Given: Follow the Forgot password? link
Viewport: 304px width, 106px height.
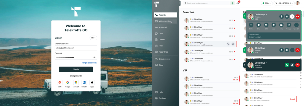Looking at the screenshot, I should pos(89,63).
